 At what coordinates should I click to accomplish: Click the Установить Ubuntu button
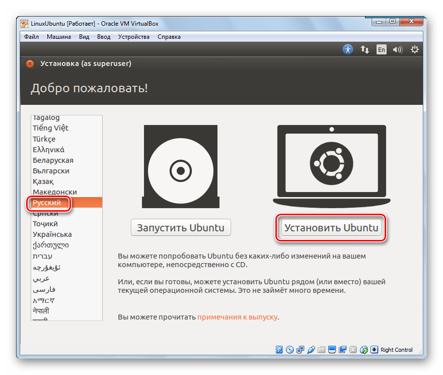(331, 228)
